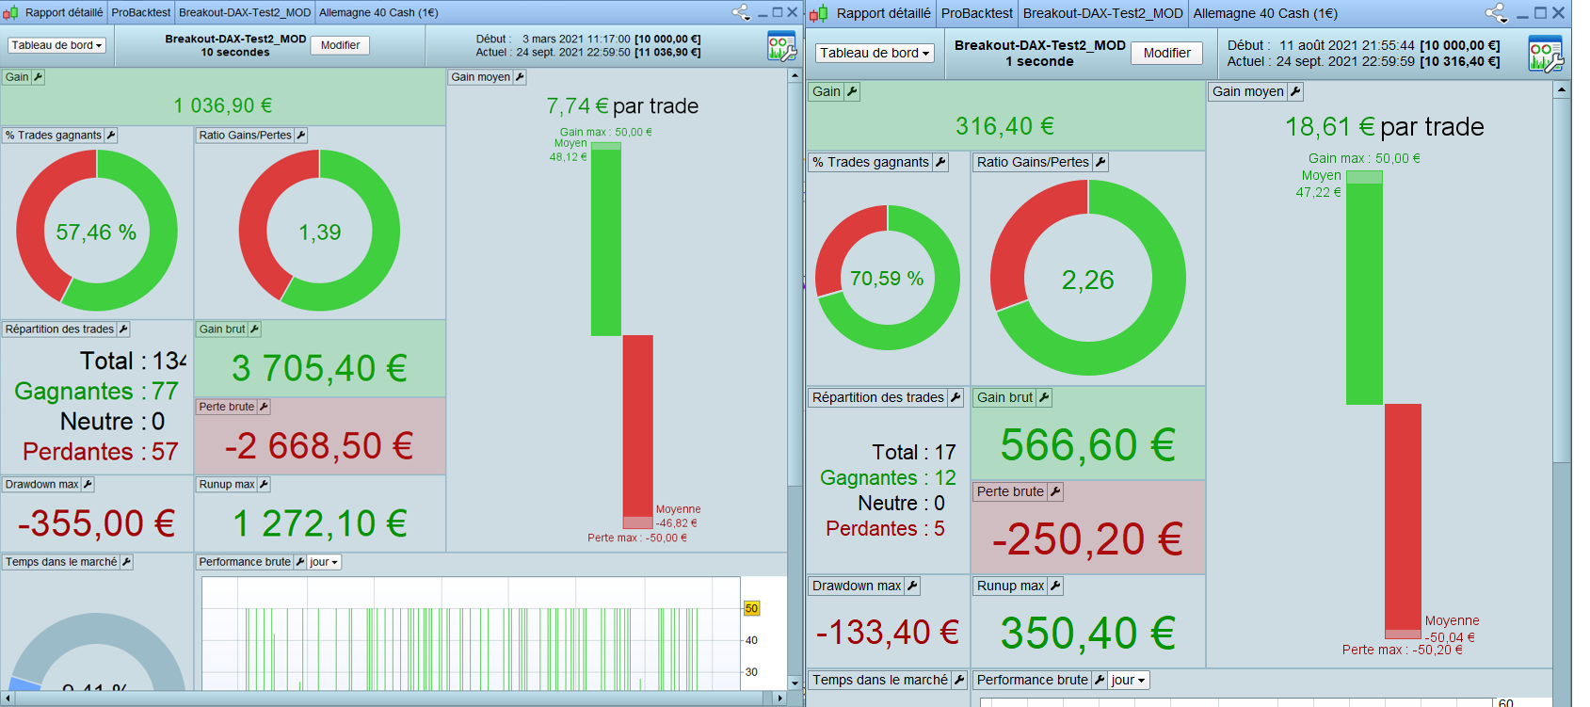Open Répartition des trades wrench, 10 secondes report
Viewport: 1590px width, 707px height.
pos(123,329)
